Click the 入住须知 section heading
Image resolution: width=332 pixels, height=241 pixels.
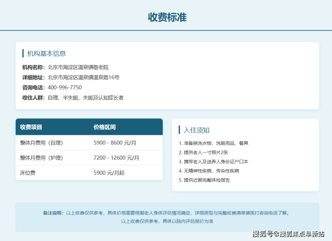[197, 130]
